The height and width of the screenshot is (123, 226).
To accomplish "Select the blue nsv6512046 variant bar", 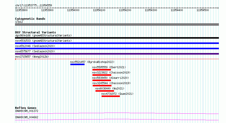I will [x=117, y=48].
